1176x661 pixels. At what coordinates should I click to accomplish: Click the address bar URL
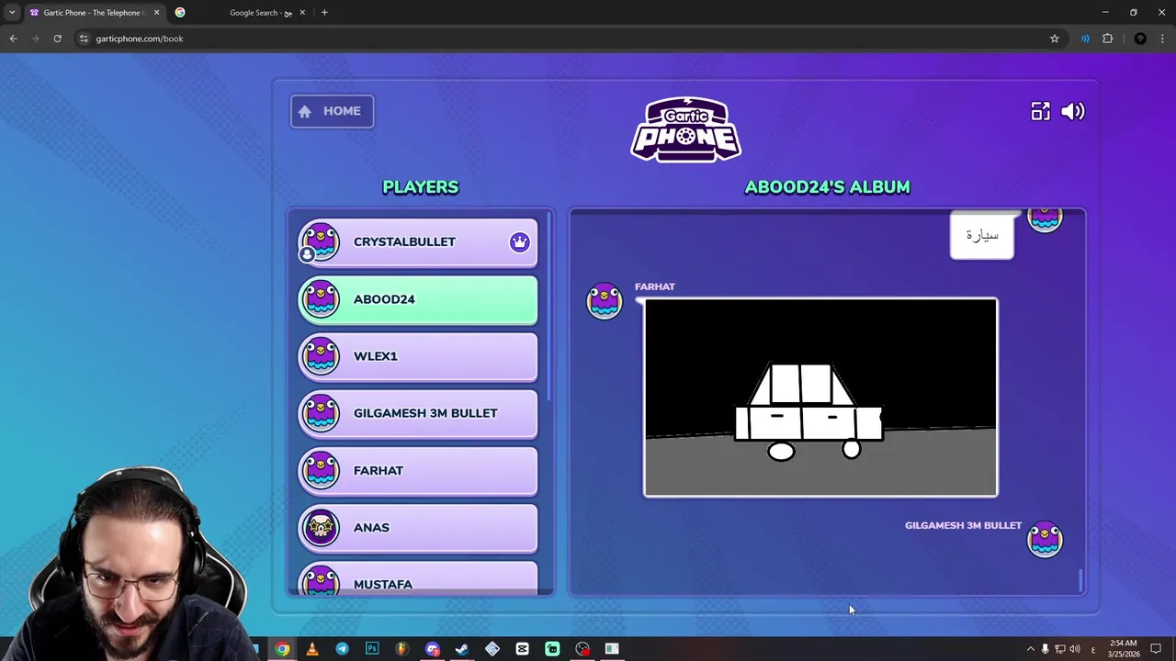point(140,39)
